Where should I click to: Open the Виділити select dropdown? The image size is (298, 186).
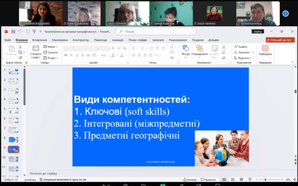(x=243, y=58)
